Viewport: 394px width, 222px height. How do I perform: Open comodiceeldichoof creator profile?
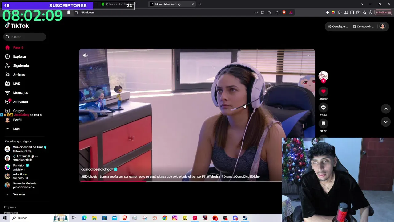click(97, 169)
